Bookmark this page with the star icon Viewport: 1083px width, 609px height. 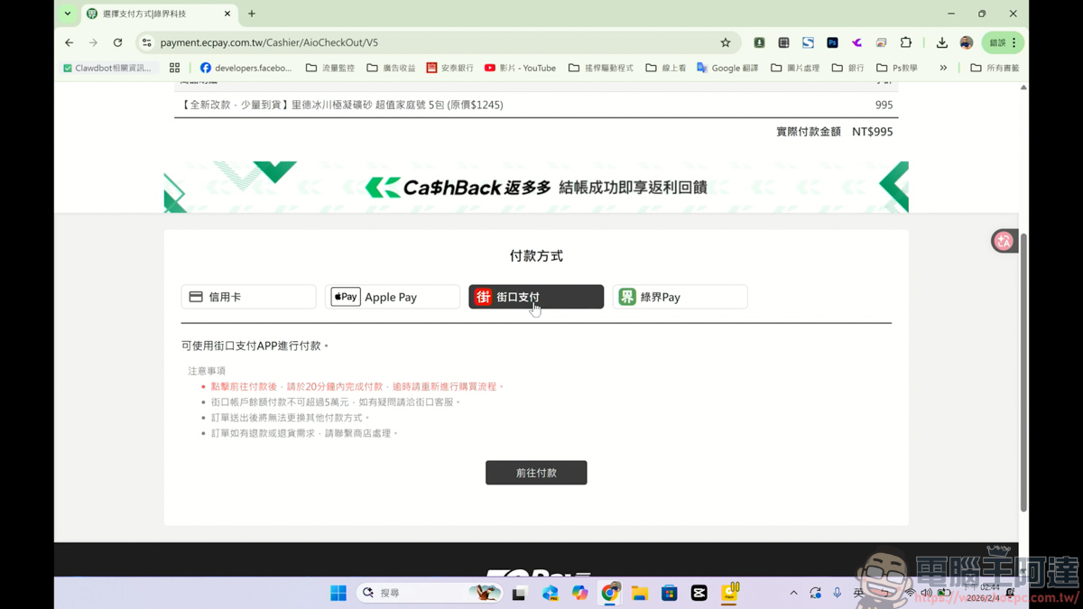726,42
